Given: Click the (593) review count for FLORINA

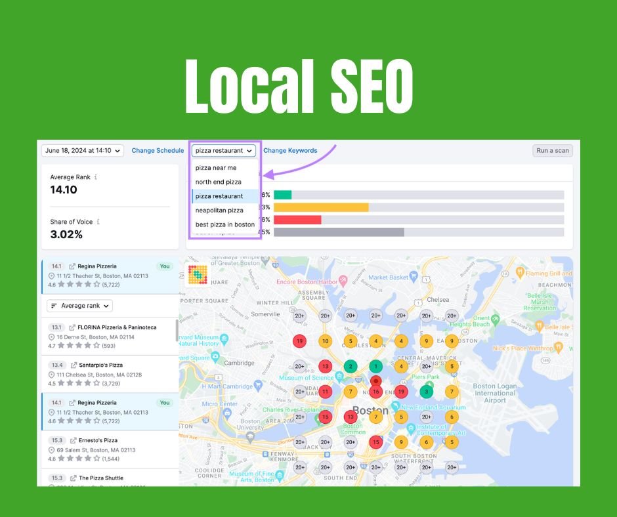Looking at the screenshot, I should point(108,346).
